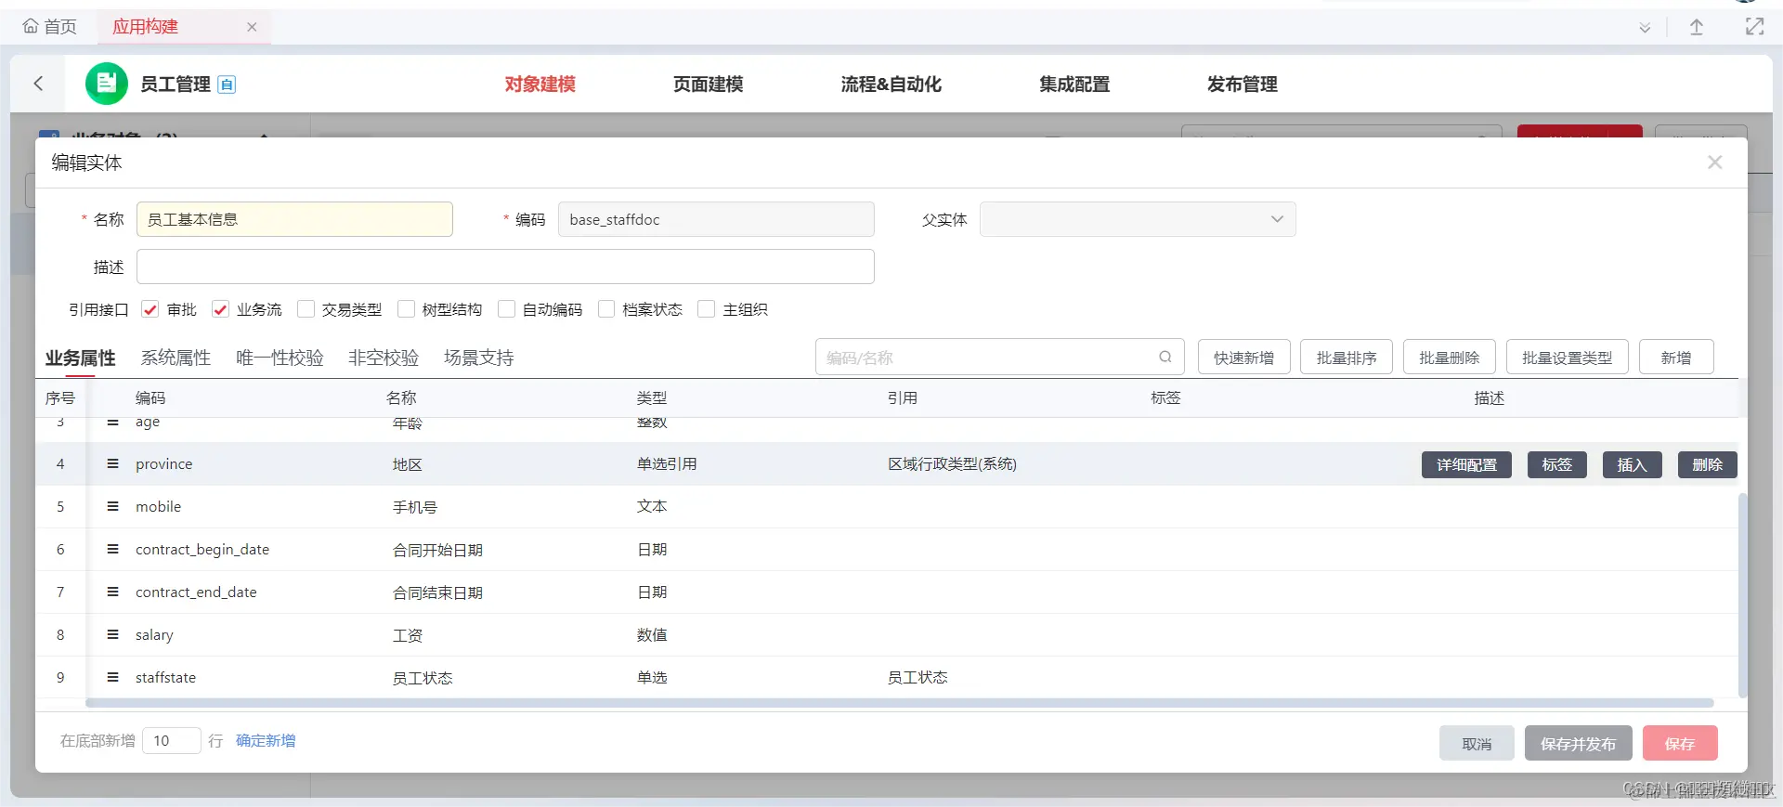
Task: Click 标签 button on province row
Action: click(1556, 464)
